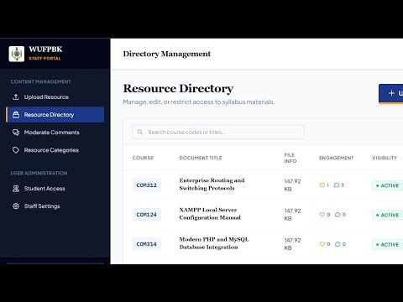Open Resource Categories section
Screen dimensions: 403x302
pyautogui.click(x=55, y=150)
